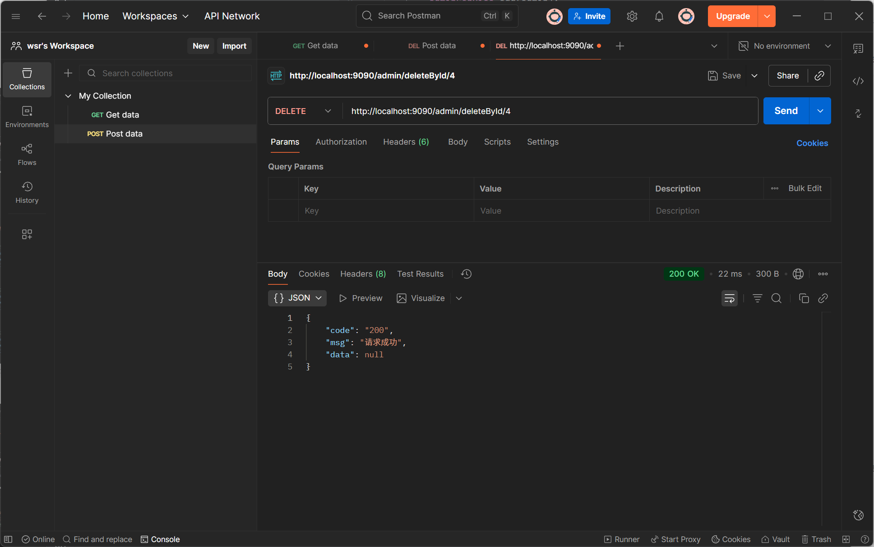The height and width of the screenshot is (547, 874).
Task: Open notifications bell
Action: click(x=659, y=16)
